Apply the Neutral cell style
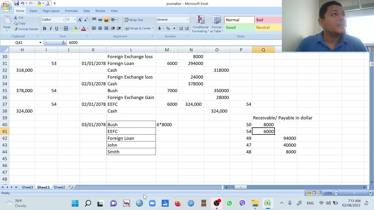374x210 pixels. tap(268, 27)
